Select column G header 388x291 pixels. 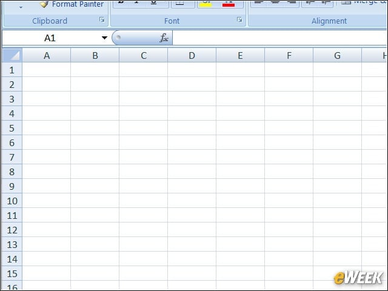coord(338,55)
